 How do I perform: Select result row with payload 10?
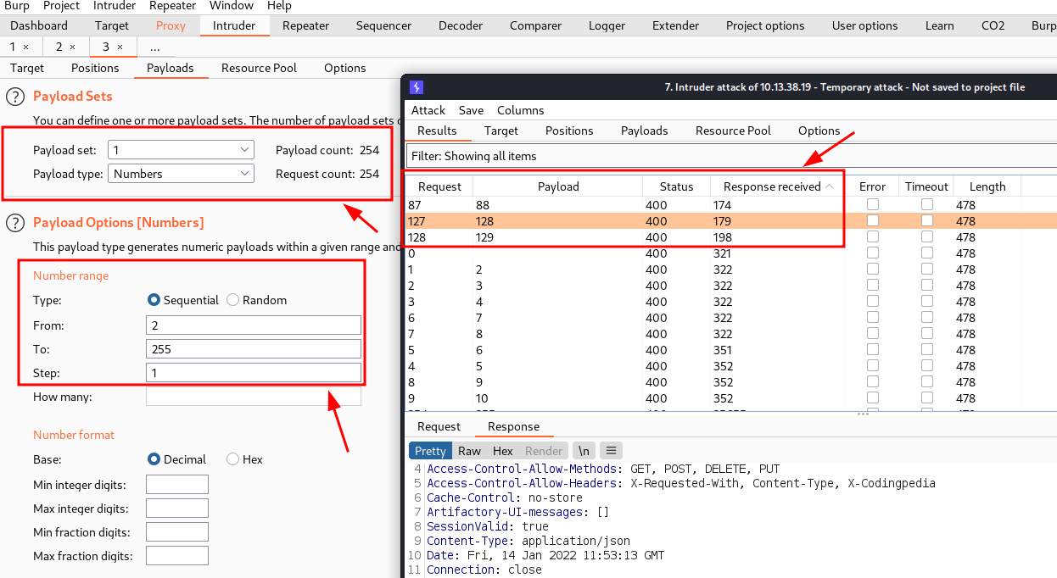coord(731,398)
